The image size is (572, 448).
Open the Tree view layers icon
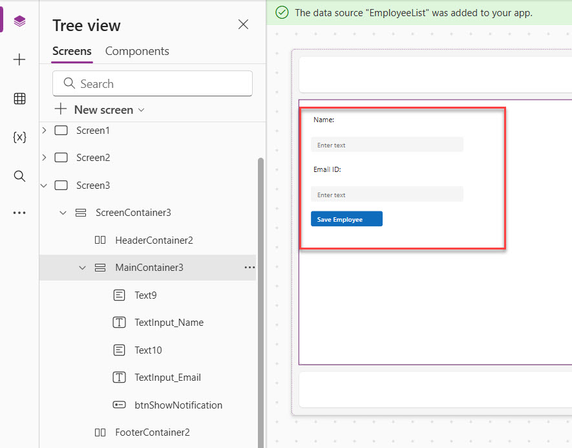pos(19,21)
